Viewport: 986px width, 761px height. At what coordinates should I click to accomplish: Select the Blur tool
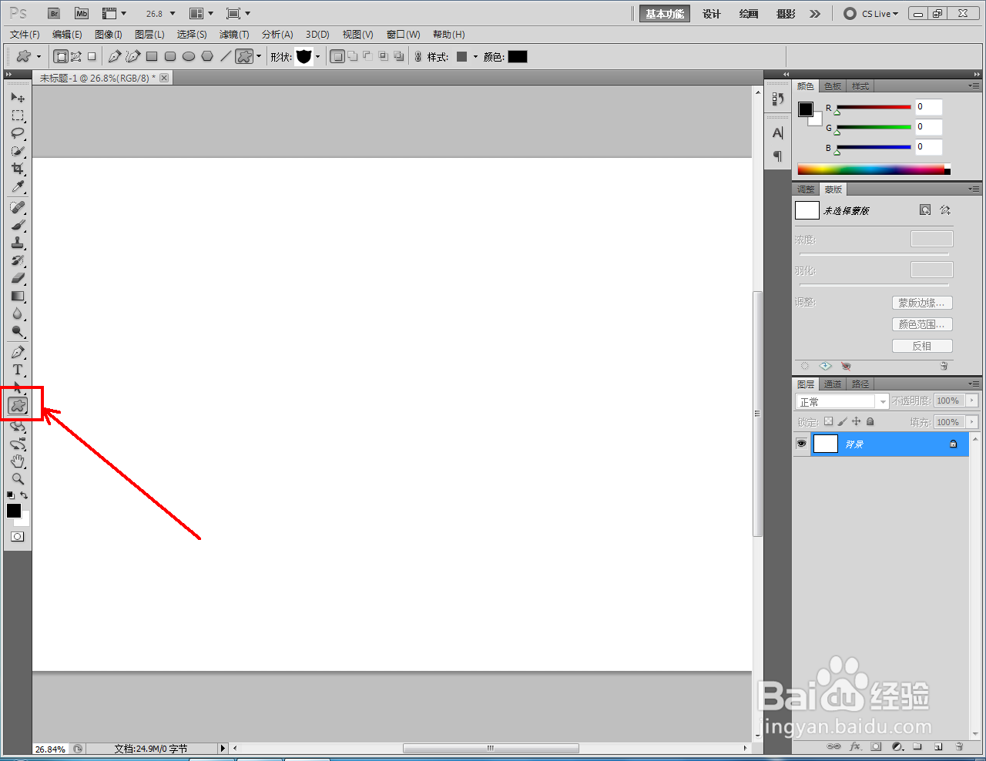(18, 313)
